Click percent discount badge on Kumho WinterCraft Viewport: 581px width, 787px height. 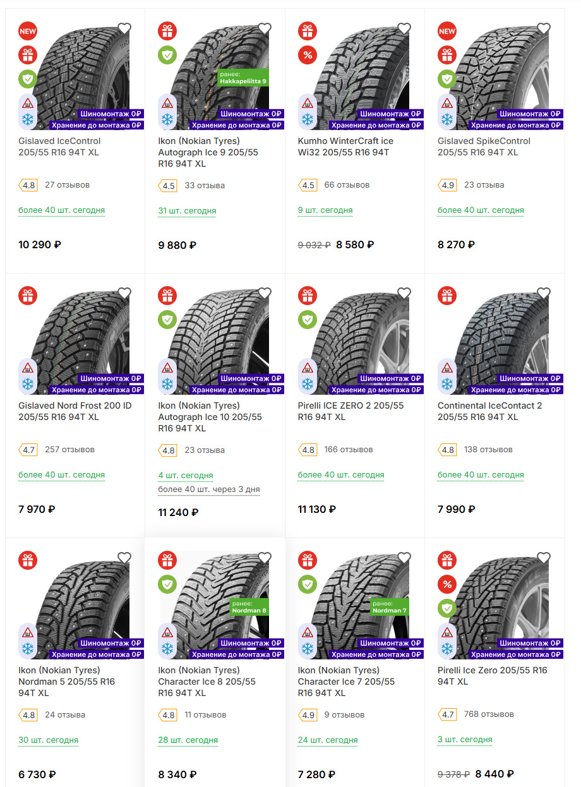(308, 55)
